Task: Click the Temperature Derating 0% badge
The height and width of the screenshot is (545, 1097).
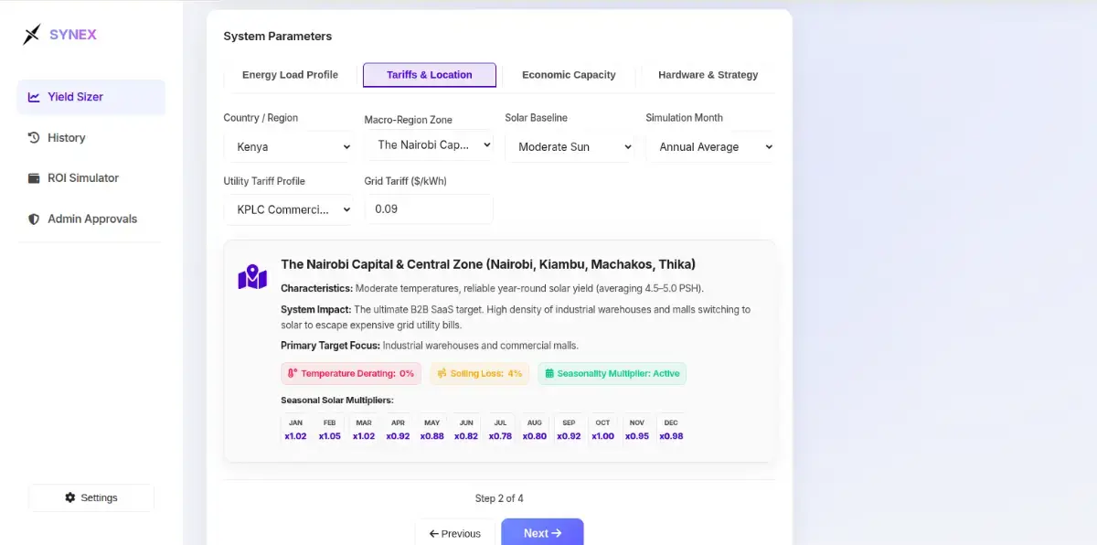Action: [x=351, y=373]
